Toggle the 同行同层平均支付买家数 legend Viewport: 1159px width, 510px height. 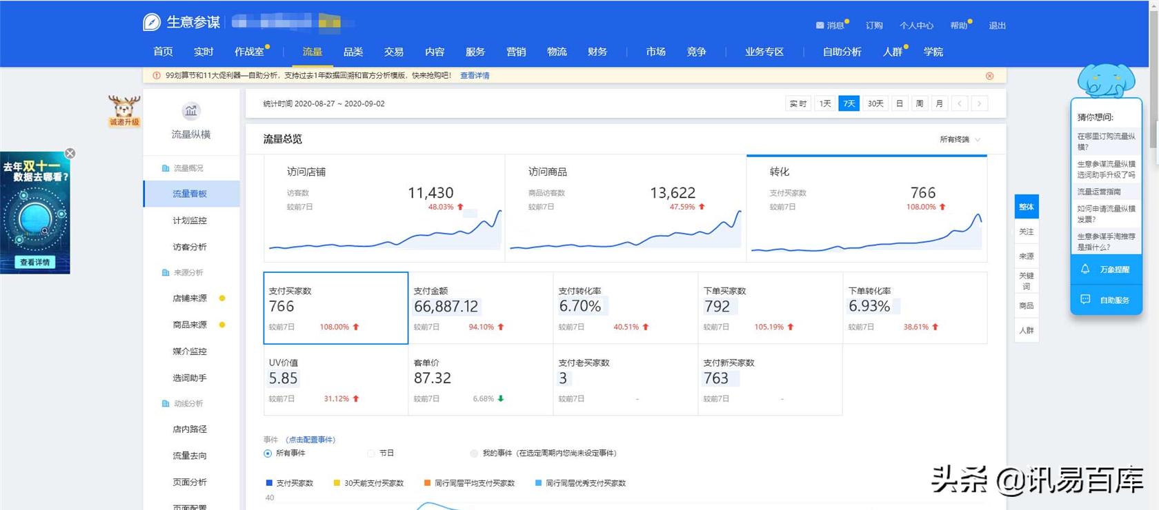click(470, 483)
